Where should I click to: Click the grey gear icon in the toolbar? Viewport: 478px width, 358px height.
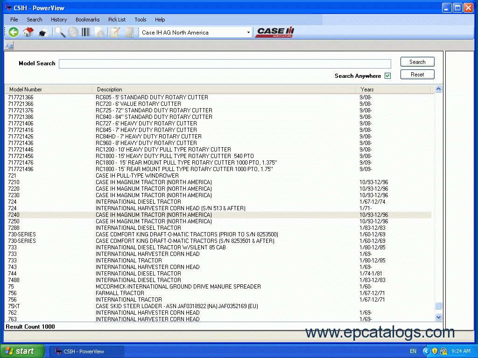[x=73, y=32]
